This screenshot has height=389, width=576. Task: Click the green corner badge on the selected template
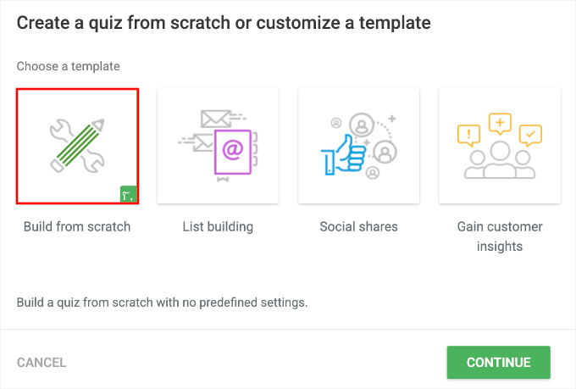[128, 194]
